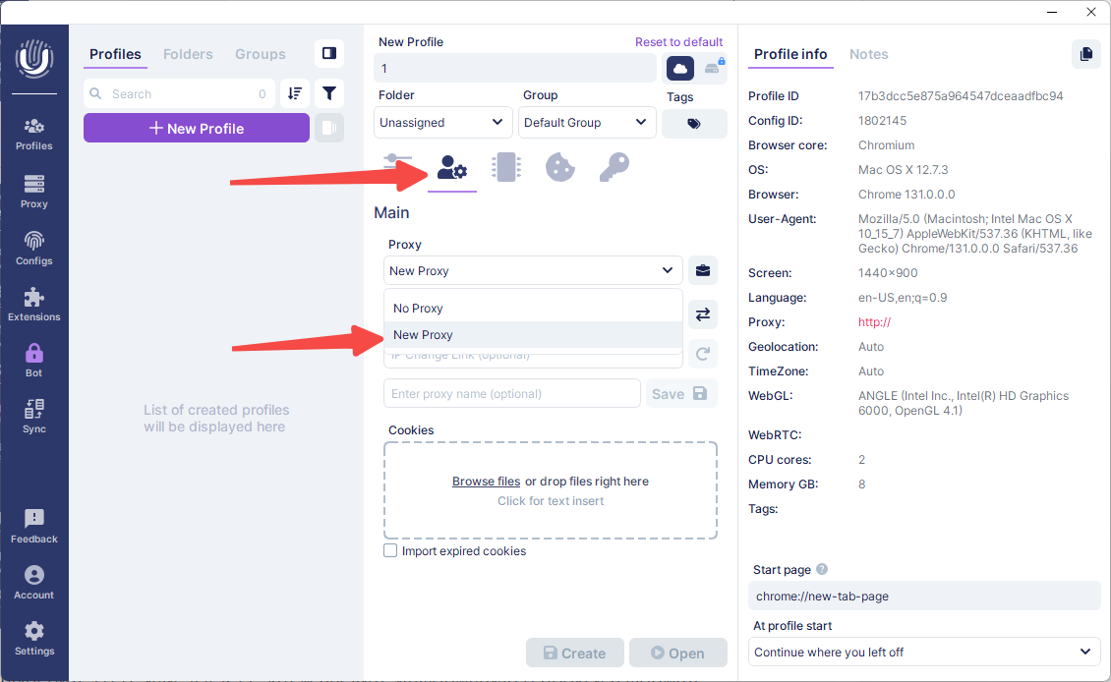Open the proxy manager briefcase icon
1111x682 pixels.
[x=702, y=270]
